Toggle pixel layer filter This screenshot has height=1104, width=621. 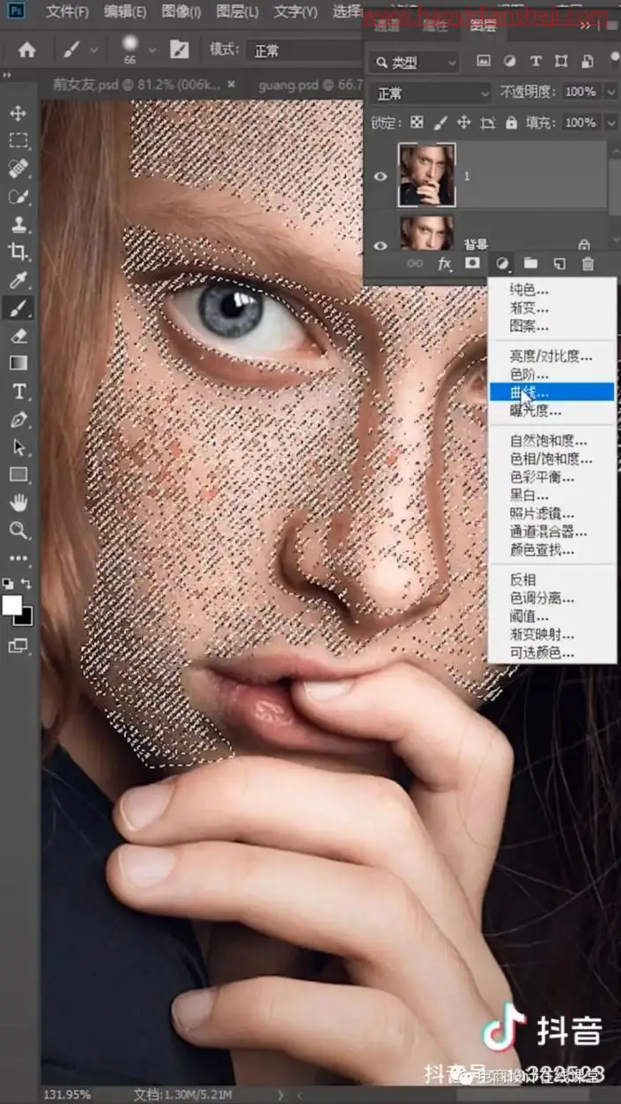[483, 62]
